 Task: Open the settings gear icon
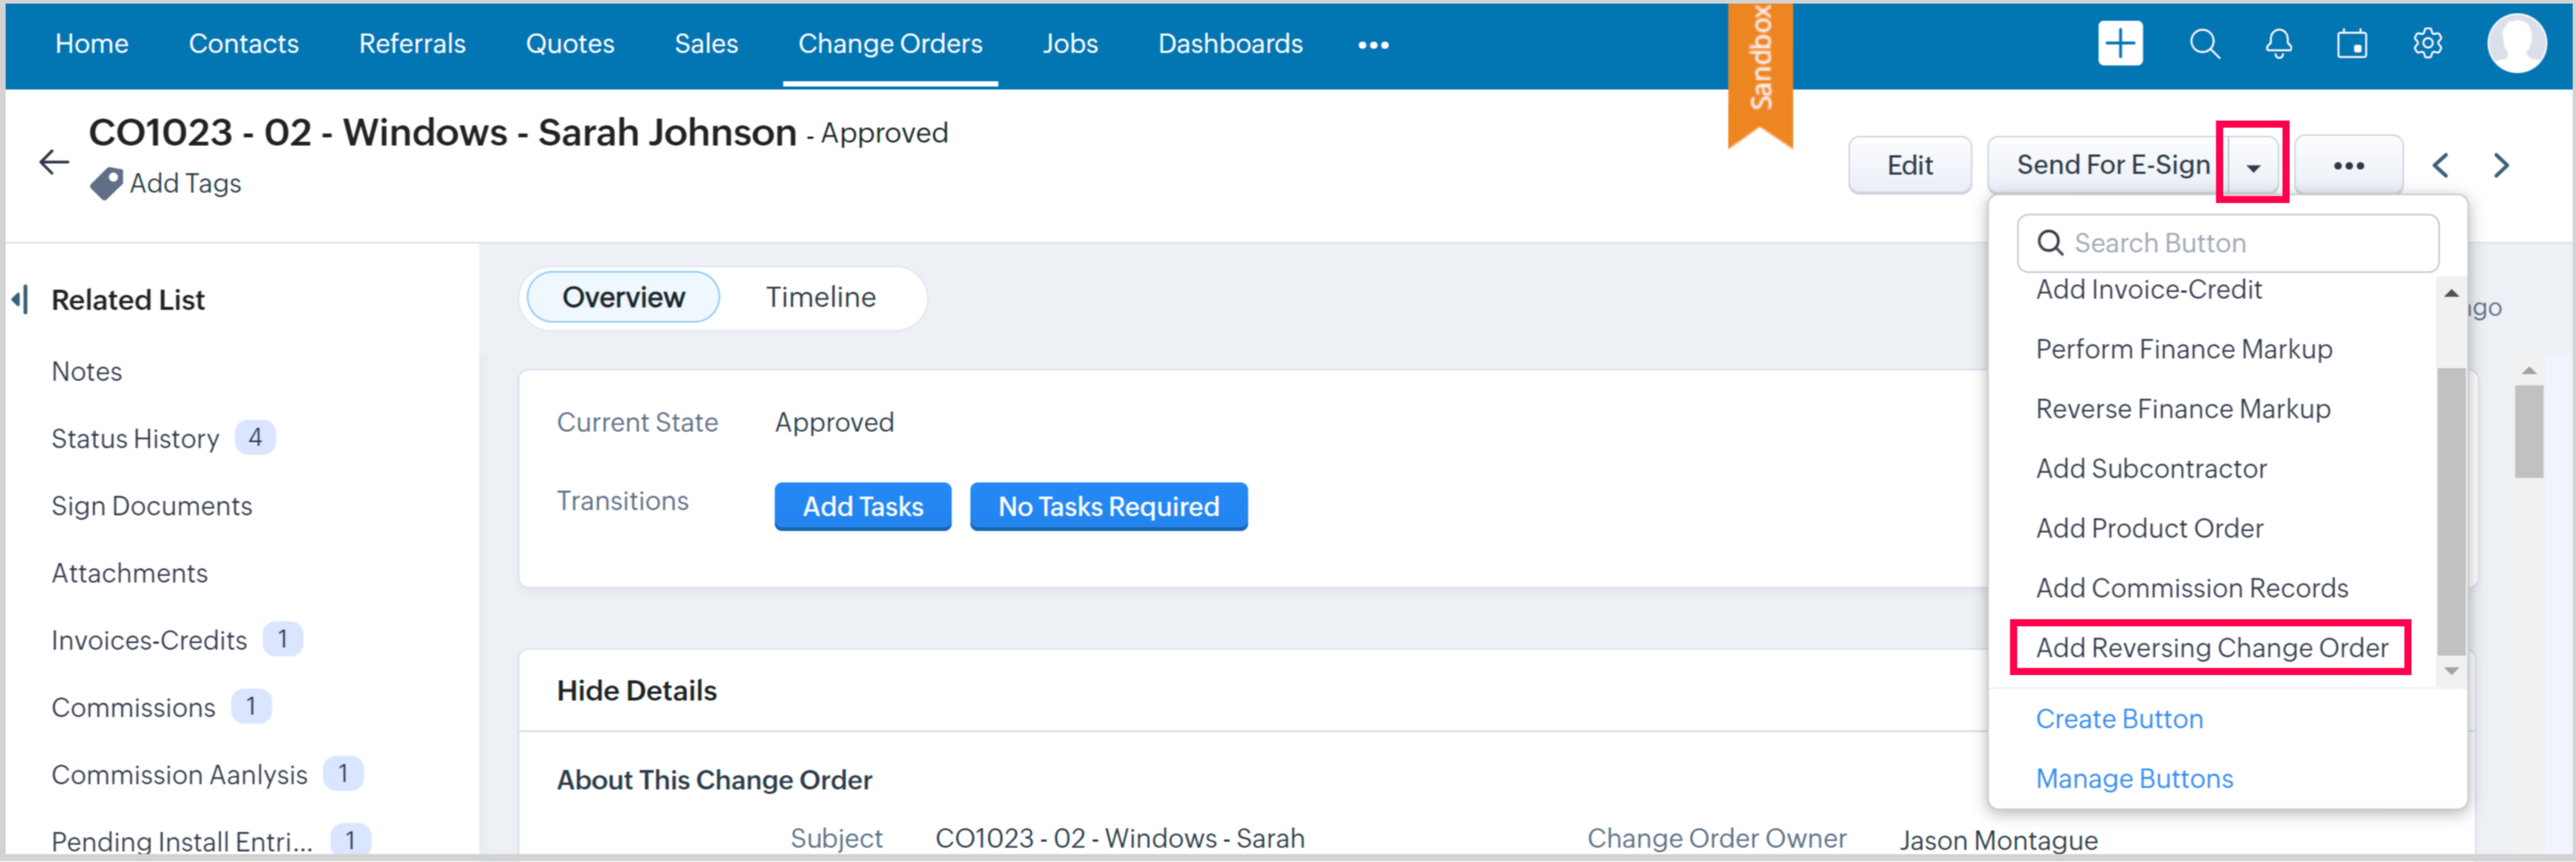(x=2427, y=44)
